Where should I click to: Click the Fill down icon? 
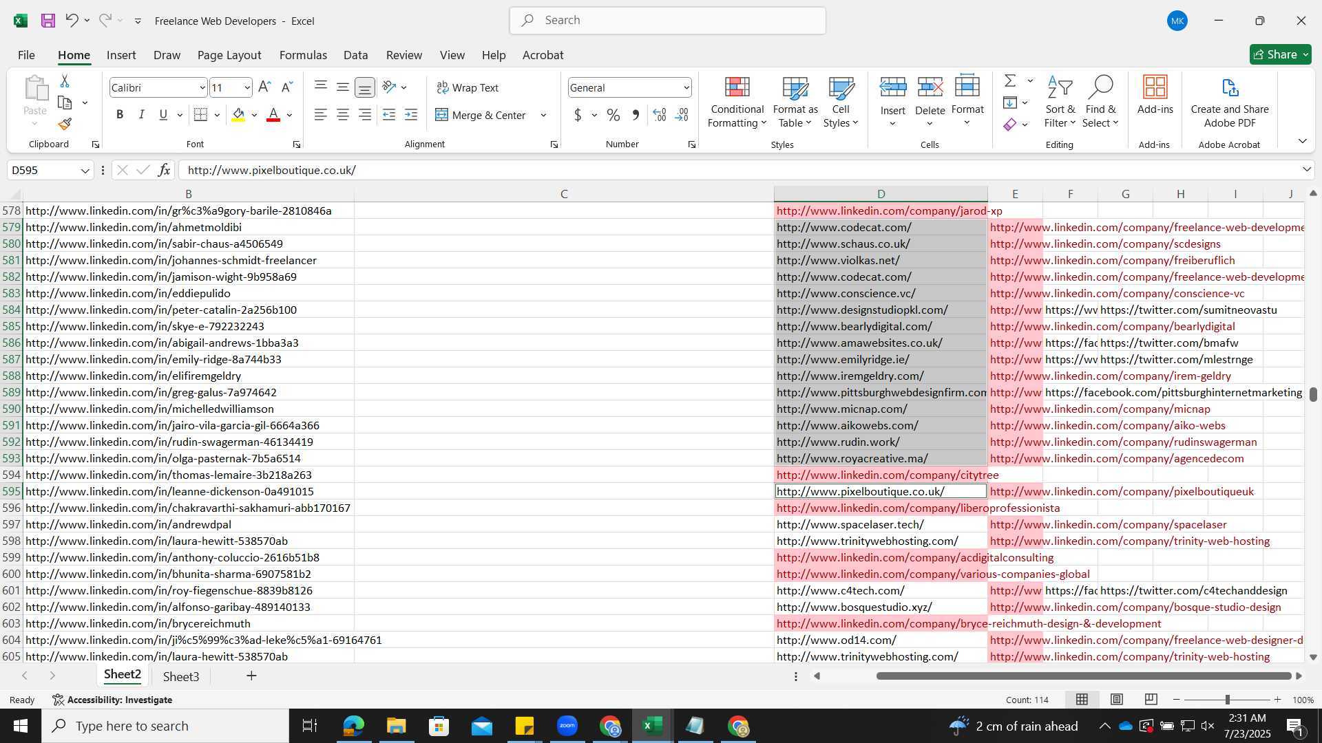(x=1010, y=103)
